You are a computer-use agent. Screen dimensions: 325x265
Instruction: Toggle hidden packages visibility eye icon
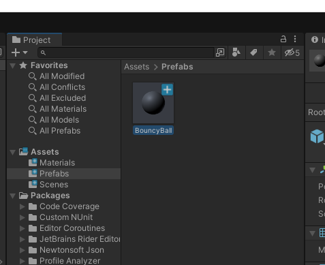[292, 52]
